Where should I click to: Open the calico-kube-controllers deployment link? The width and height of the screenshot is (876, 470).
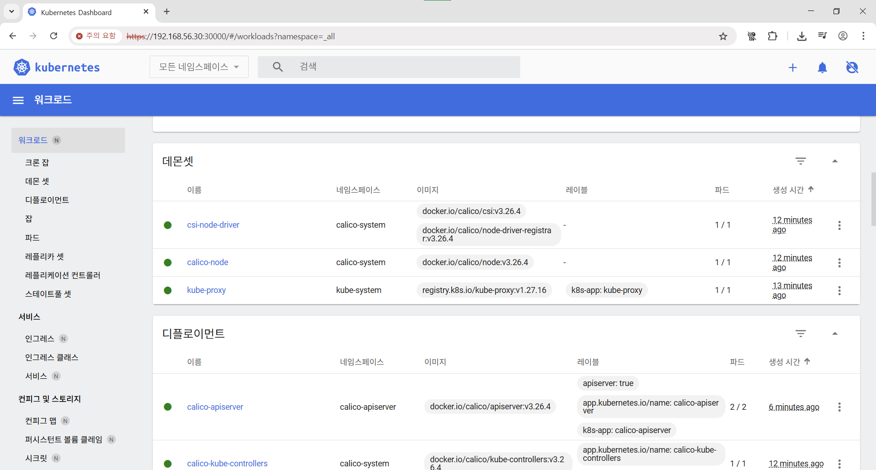coord(227,464)
